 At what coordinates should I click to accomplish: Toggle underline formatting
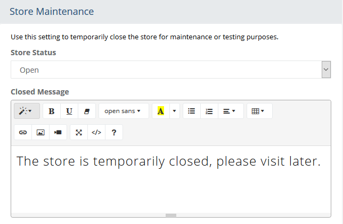69,111
